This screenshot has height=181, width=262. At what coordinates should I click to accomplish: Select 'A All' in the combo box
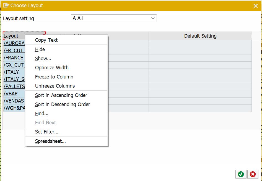(x=113, y=18)
